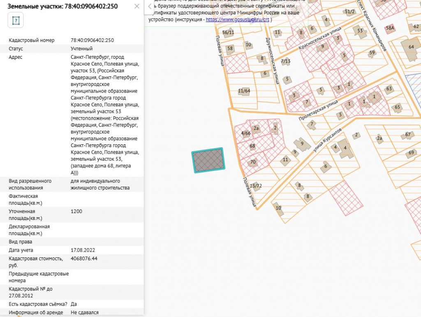Click building 7/13 on the map
This screenshot has width=421, height=317.
286,61
